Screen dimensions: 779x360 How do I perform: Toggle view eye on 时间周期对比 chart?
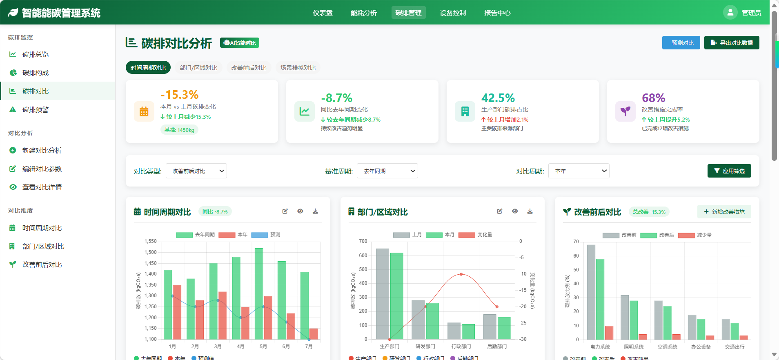pyautogui.click(x=300, y=211)
